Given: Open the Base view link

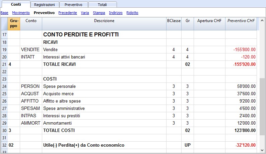Looking at the screenshot, I should 4,13.
